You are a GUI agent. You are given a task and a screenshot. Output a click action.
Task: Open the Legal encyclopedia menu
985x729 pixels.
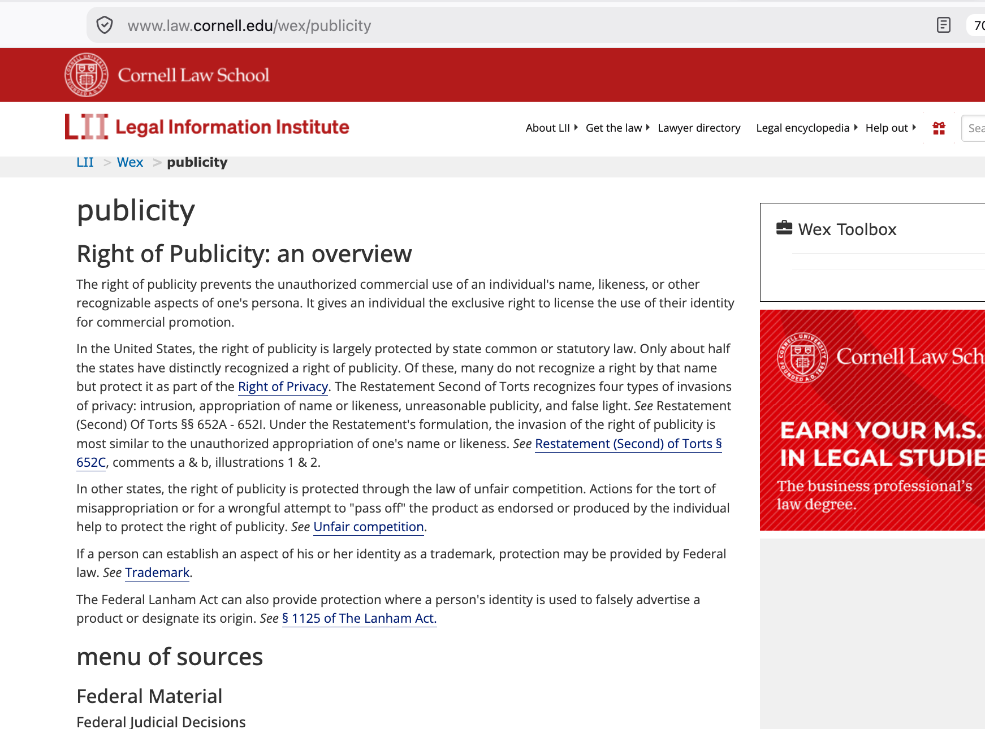click(x=802, y=128)
